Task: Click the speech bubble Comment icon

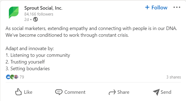Action: [59, 92]
